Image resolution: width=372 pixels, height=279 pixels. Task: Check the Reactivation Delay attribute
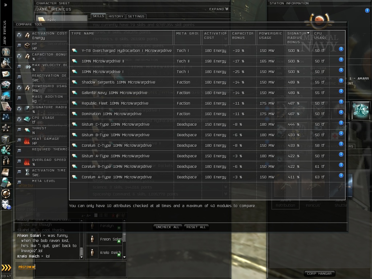point(19,77)
